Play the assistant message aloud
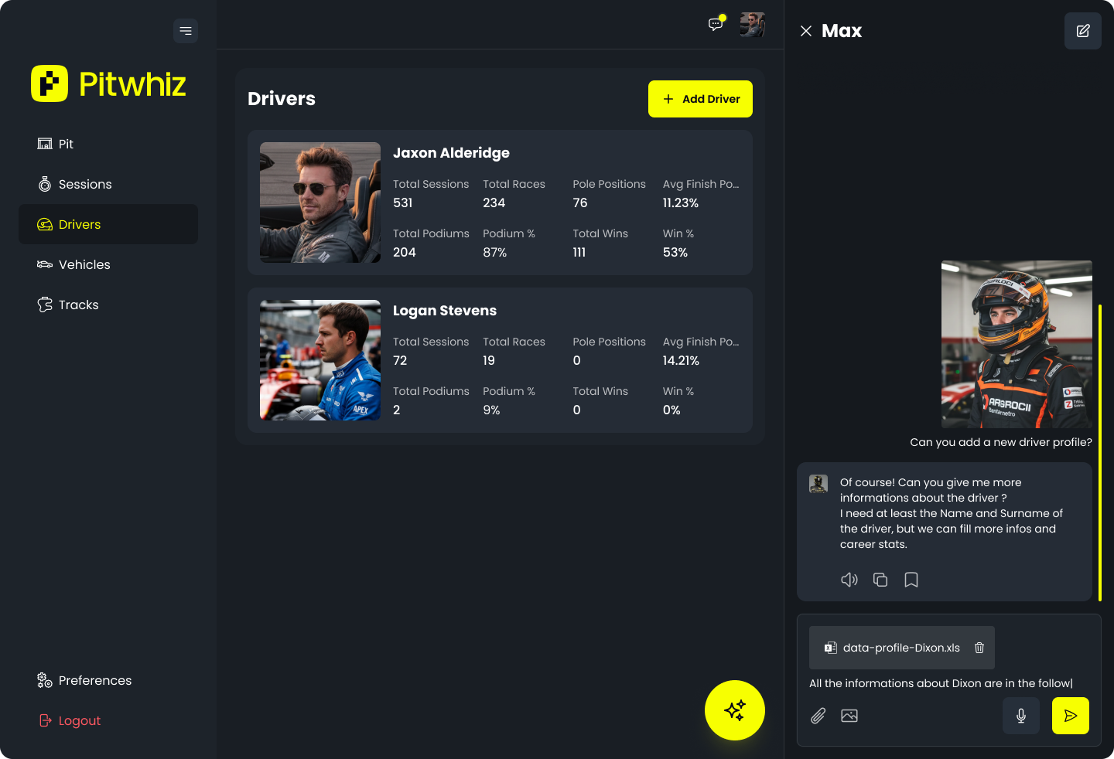Image resolution: width=1114 pixels, height=759 pixels. 849,580
